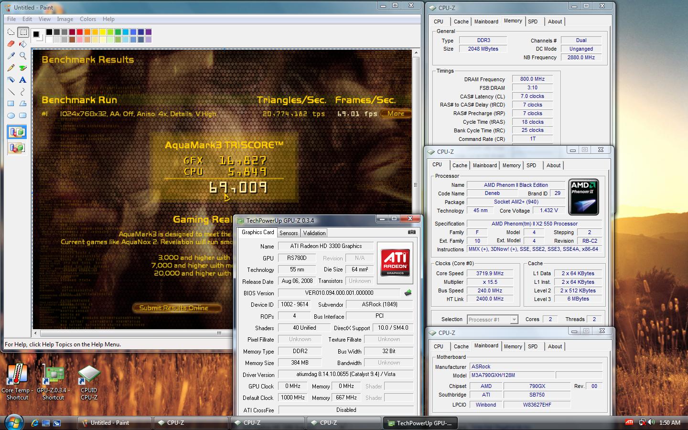Switch to TechPowerUp GPU-Z taskbar button
This screenshot has height=430, width=688.
coord(419,423)
